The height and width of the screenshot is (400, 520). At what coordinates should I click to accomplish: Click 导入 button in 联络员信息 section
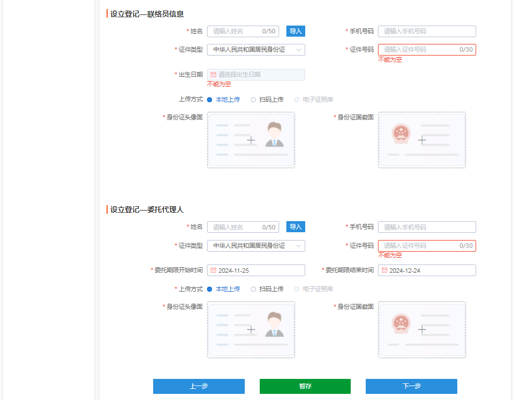[x=295, y=31]
